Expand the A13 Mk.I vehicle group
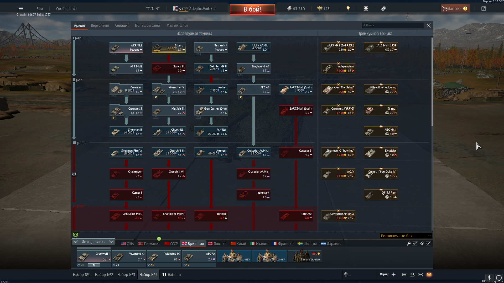Image resolution: width=504 pixels, height=283 pixels. tap(113, 54)
